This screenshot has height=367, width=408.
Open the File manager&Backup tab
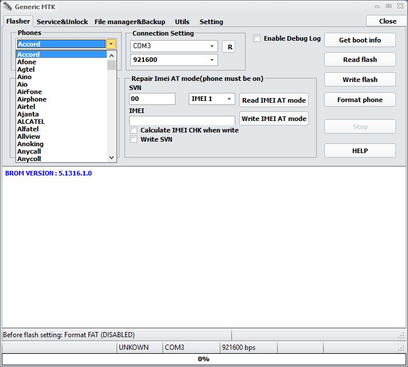(x=130, y=22)
